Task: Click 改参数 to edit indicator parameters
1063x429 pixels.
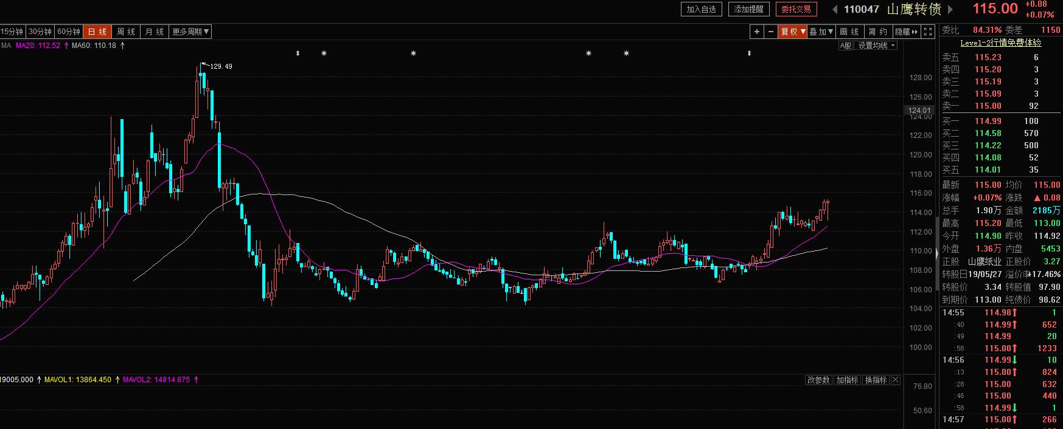Action: [818, 380]
